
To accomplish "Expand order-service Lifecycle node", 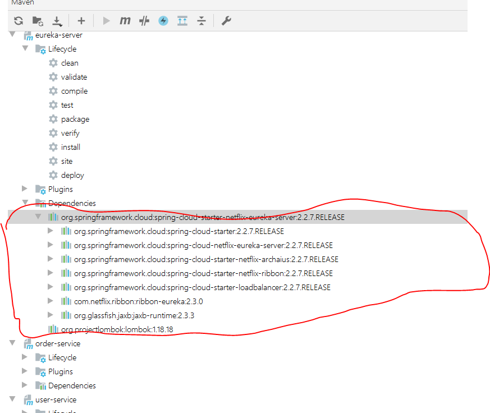I will [x=25, y=357].
